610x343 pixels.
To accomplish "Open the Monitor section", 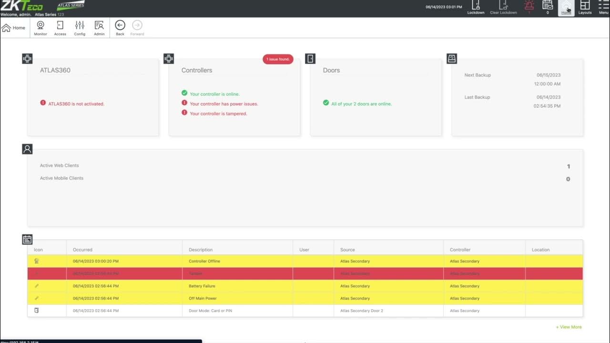I will point(41,28).
